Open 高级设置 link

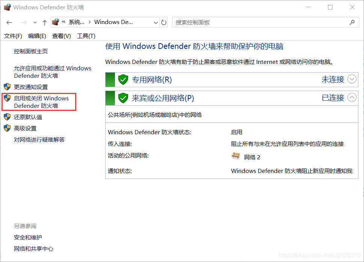(x=25, y=129)
